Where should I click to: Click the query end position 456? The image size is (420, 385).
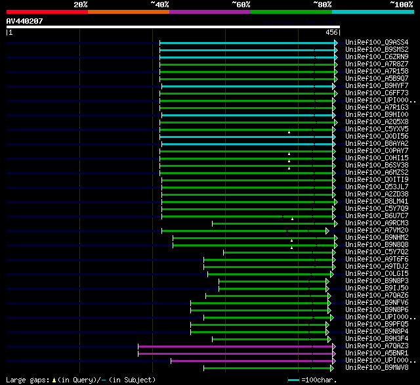pos(331,32)
